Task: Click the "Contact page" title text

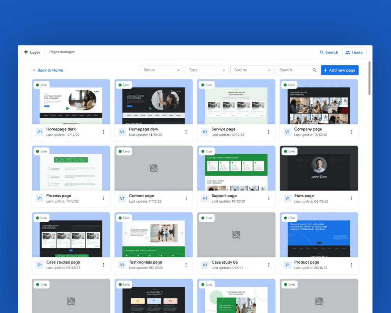Action: click(142, 196)
